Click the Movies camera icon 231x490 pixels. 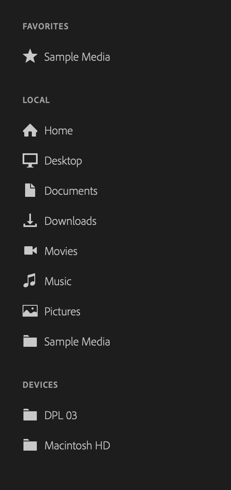click(30, 250)
